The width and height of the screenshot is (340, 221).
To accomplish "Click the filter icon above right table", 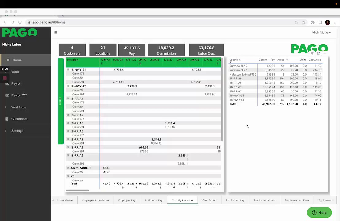I will [312, 54].
